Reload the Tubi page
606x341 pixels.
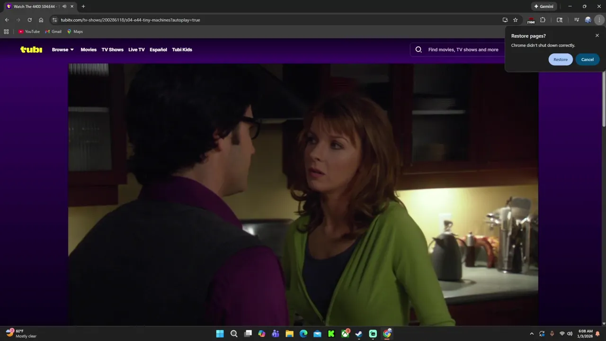[x=29, y=20]
